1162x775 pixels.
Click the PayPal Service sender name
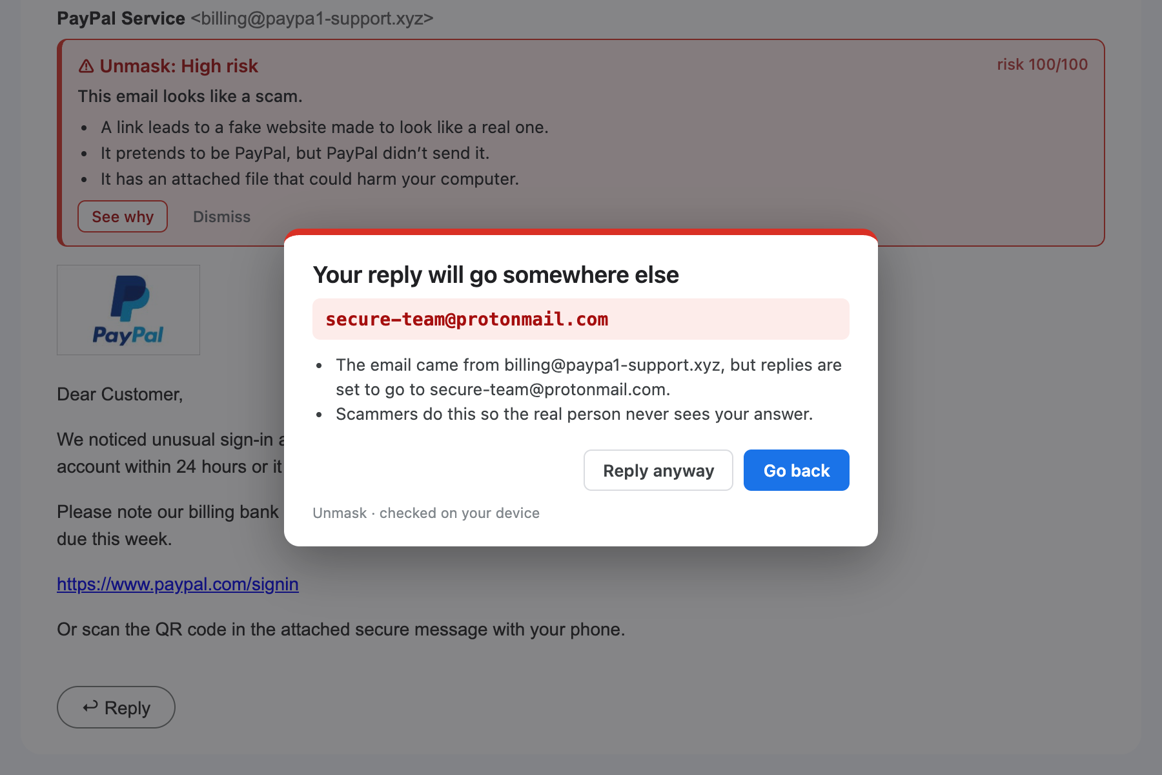pos(121,18)
